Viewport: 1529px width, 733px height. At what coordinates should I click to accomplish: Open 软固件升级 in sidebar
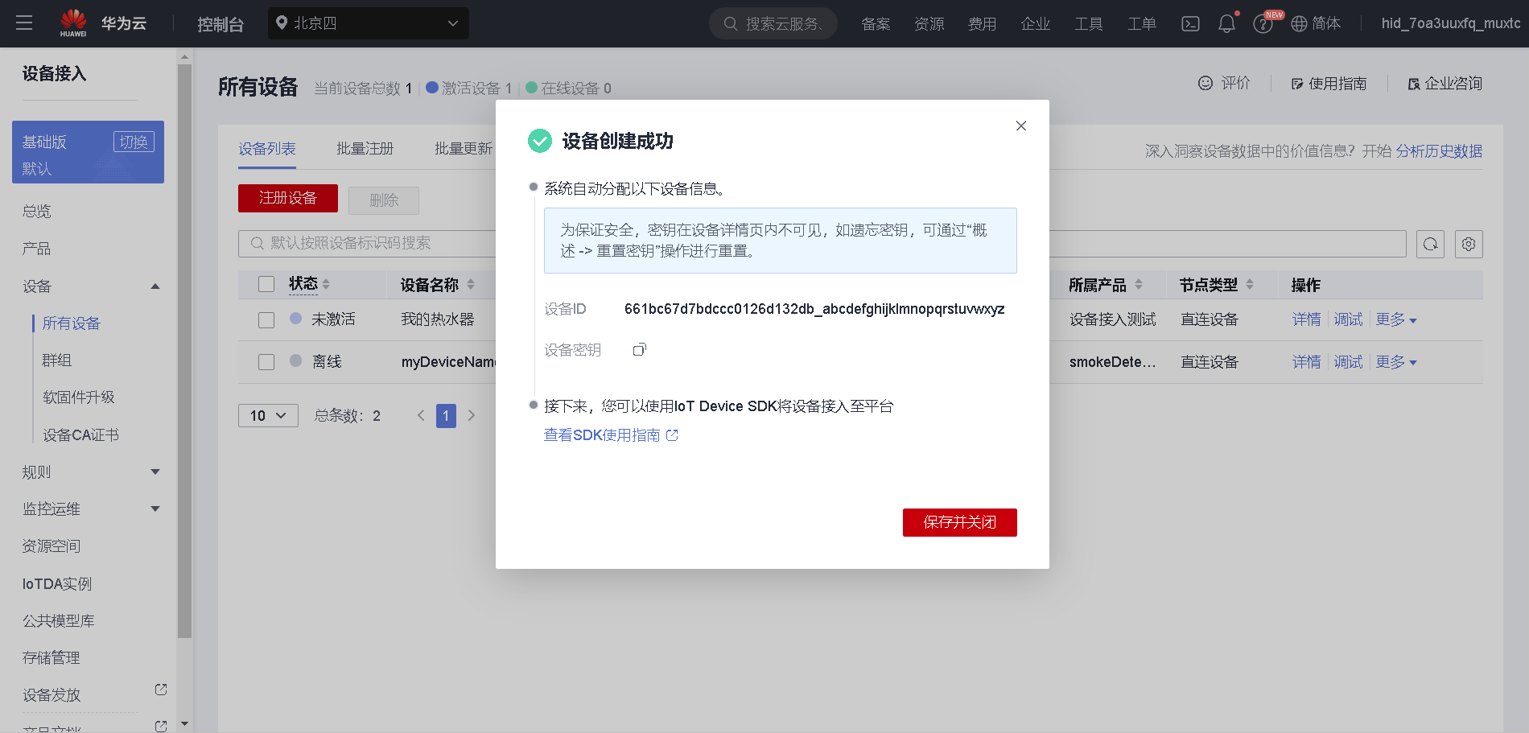coord(79,397)
